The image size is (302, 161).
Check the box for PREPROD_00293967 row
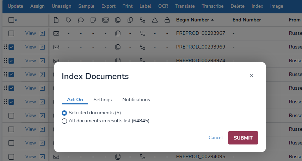click(x=11, y=33)
